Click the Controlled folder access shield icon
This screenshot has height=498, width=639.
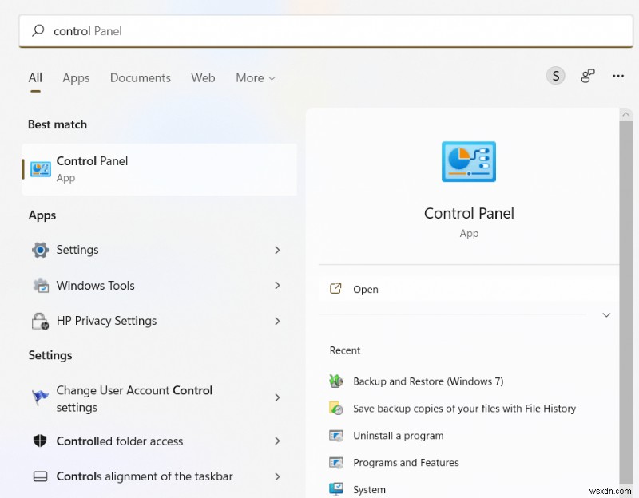click(42, 441)
